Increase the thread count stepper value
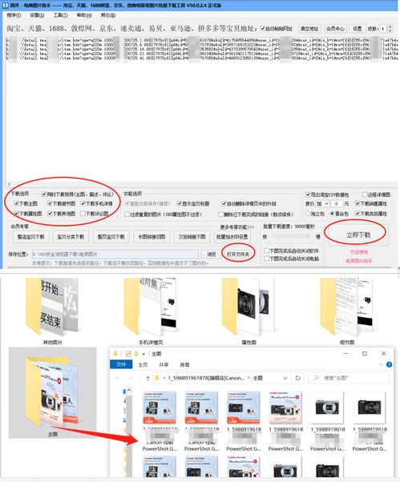This screenshot has width=400, height=482. click(390, 26)
